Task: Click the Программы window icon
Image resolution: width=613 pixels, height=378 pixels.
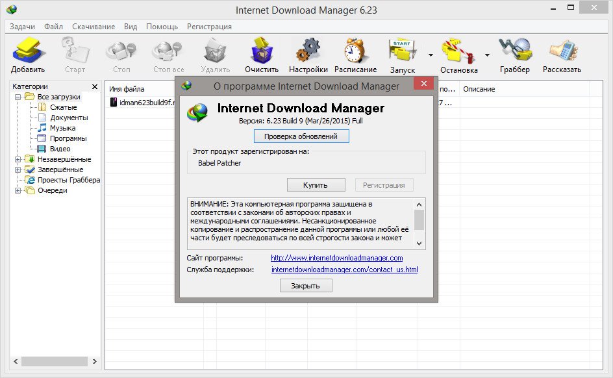Action: click(x=42, y=138)
